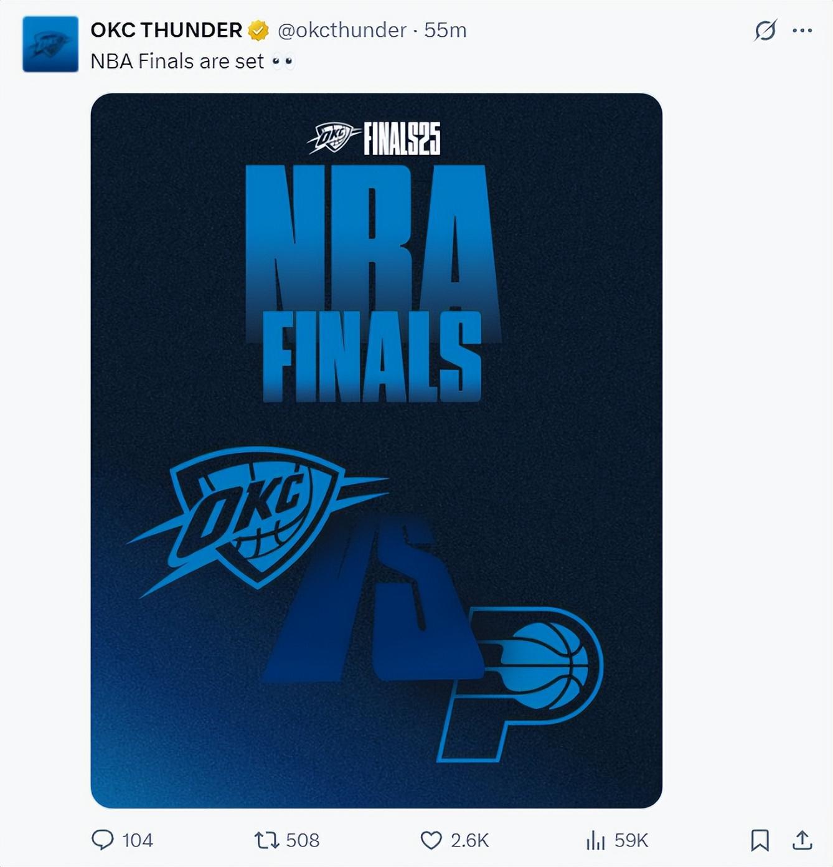The image size is (833, 867).
Task: Click the eyes emoji in the tweet
Action: click(282, 61)
